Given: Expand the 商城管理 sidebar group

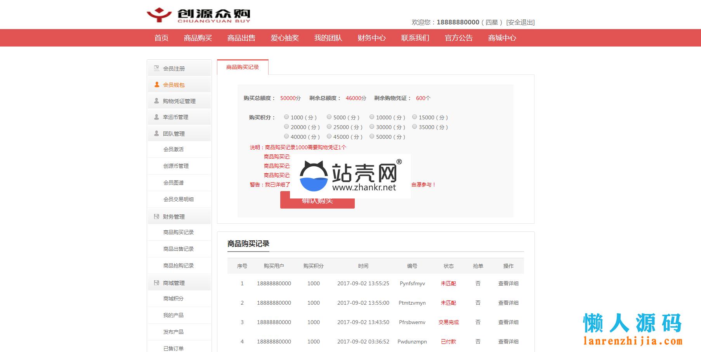Looking at the screenshot, I should [x=174, y=283].
